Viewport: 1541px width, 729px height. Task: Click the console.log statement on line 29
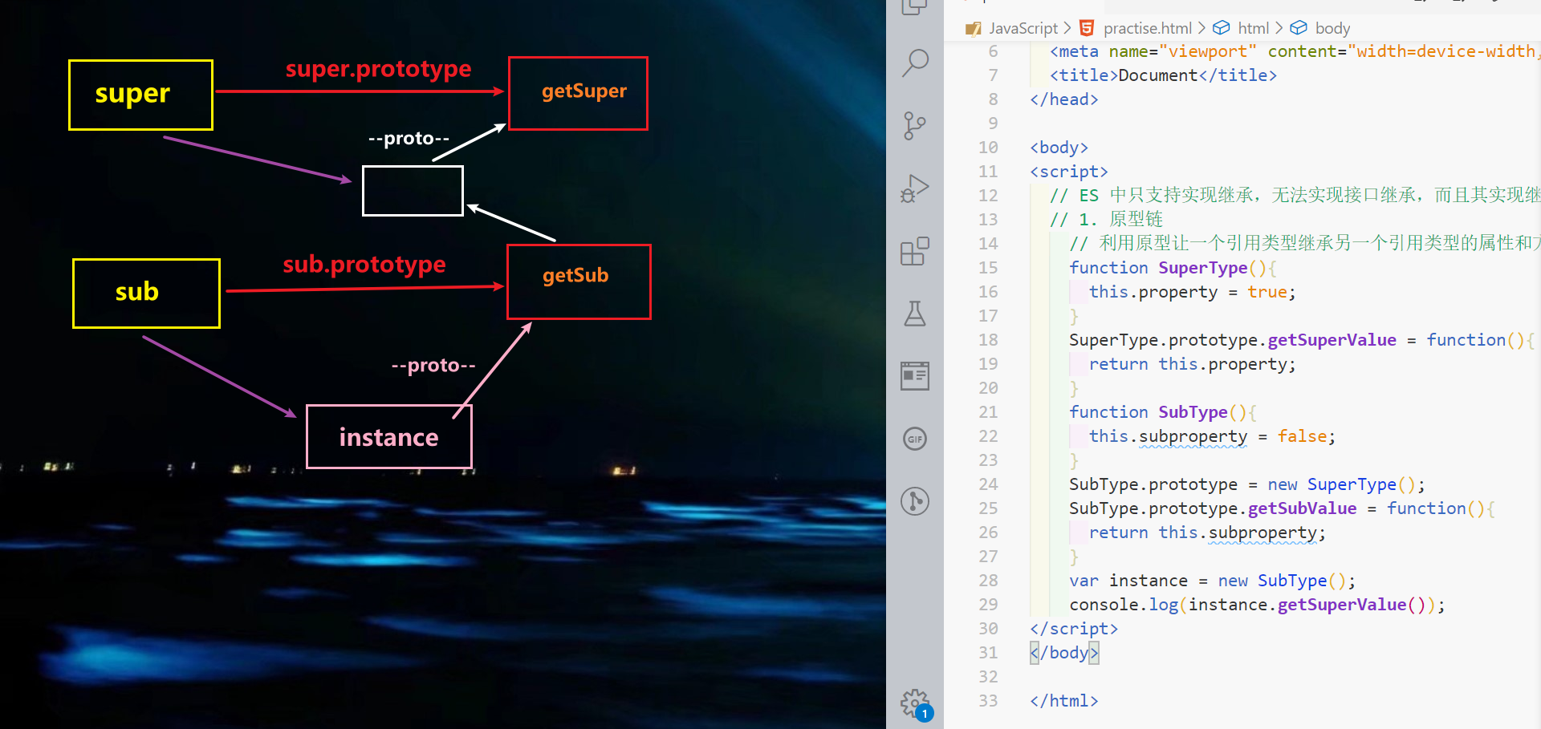(1257, 605)
